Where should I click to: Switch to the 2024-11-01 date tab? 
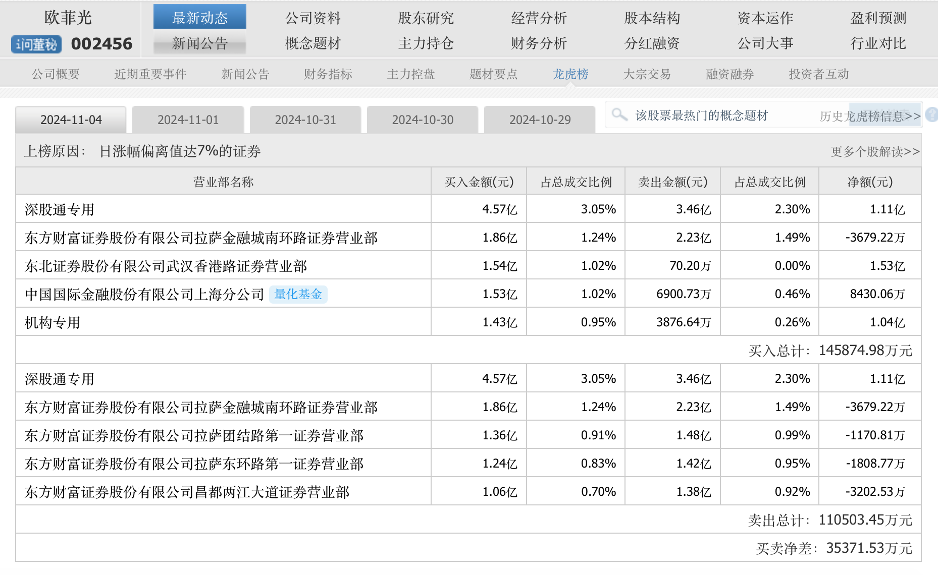point(188,120)
